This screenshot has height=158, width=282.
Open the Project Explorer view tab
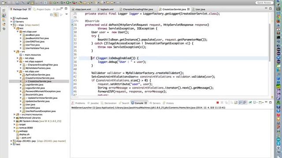[x=42, y=9]
